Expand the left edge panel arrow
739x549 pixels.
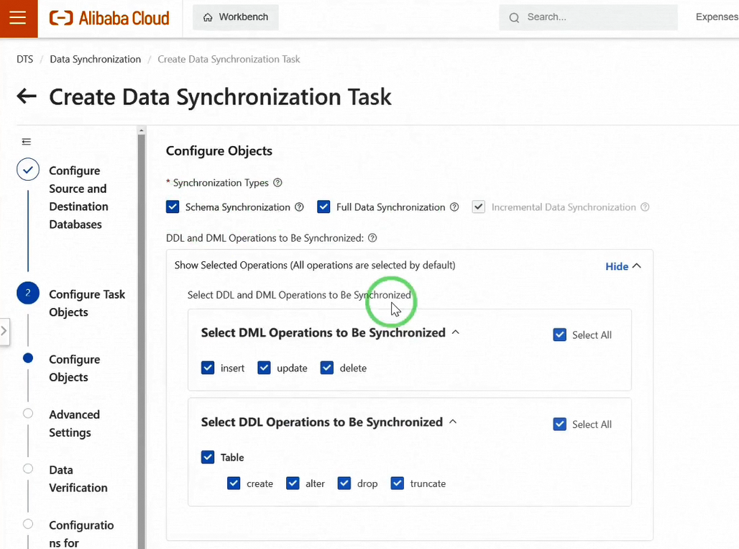4,331
